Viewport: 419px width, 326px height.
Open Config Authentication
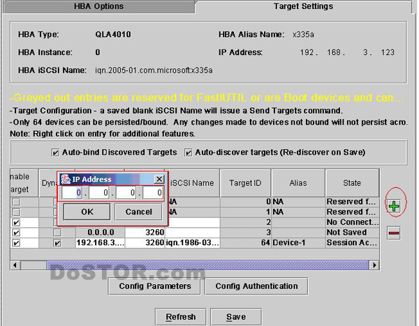pyautogui.click(x=256, y=286)
